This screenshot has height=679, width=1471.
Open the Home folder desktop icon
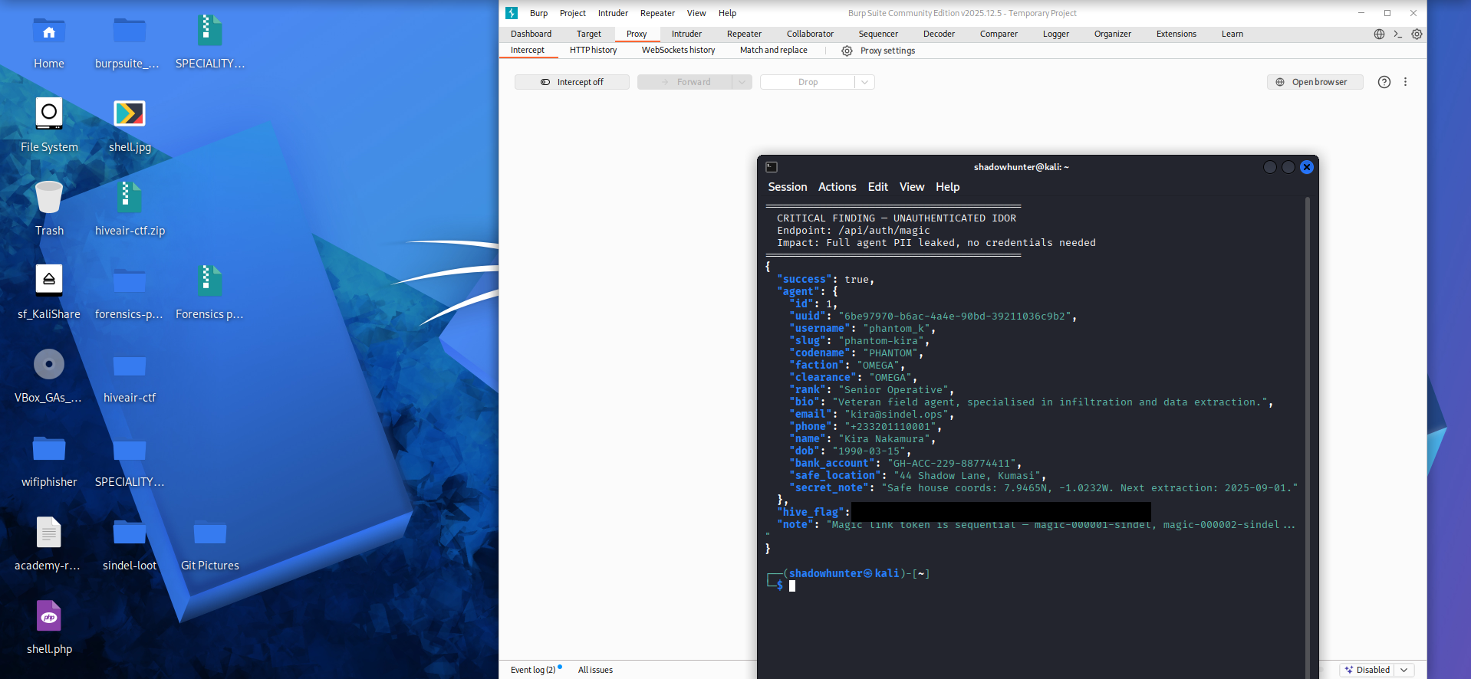(x=49, y=31)
